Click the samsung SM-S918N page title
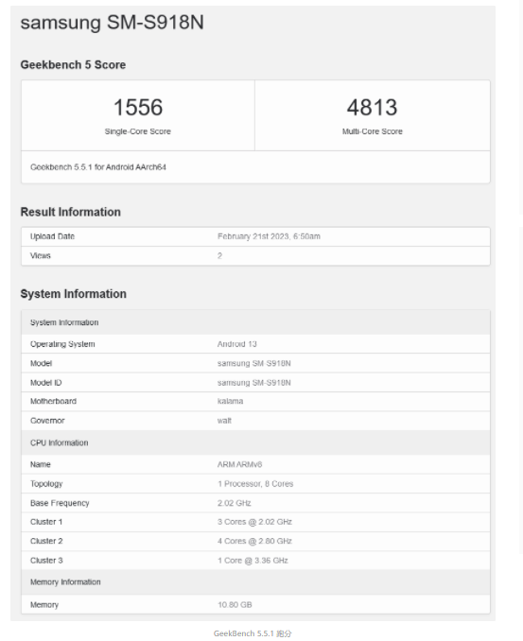The height and width of the screenshot is (641, 523). [x=112, y=23]
